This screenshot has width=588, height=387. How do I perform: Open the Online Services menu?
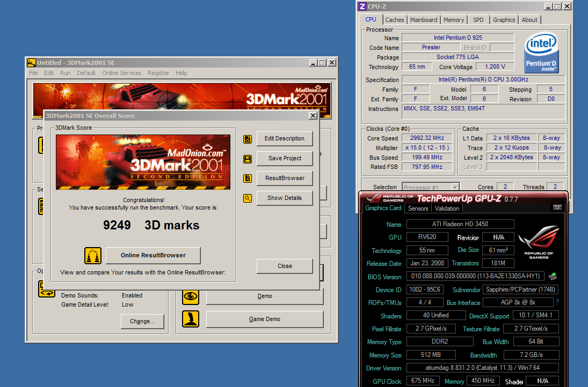122,73
